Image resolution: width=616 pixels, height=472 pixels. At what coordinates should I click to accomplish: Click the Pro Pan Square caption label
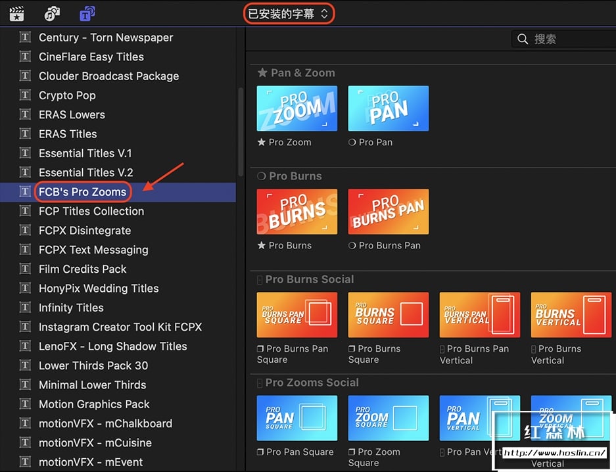pos(295,452)
